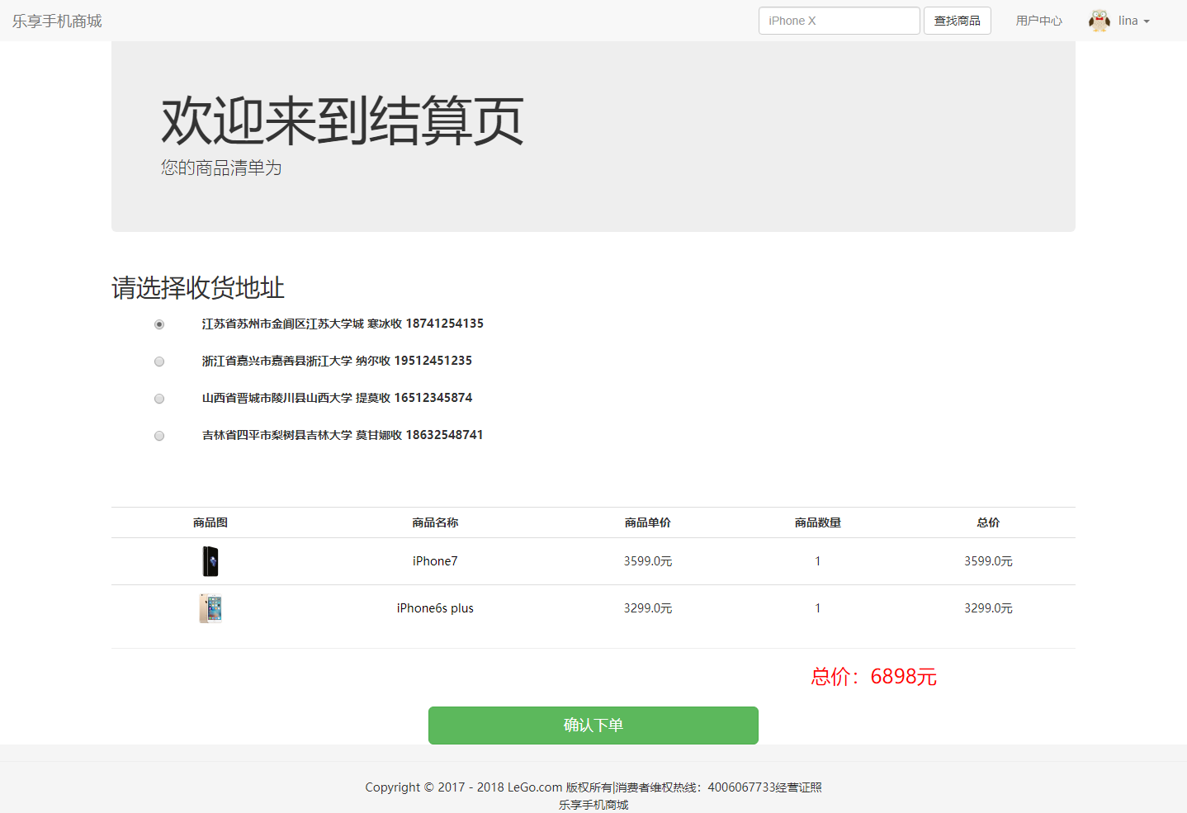This screenshot has width=1187, height=813.
Task: Click the user avatar icon next to lina
Action: 1099,21
